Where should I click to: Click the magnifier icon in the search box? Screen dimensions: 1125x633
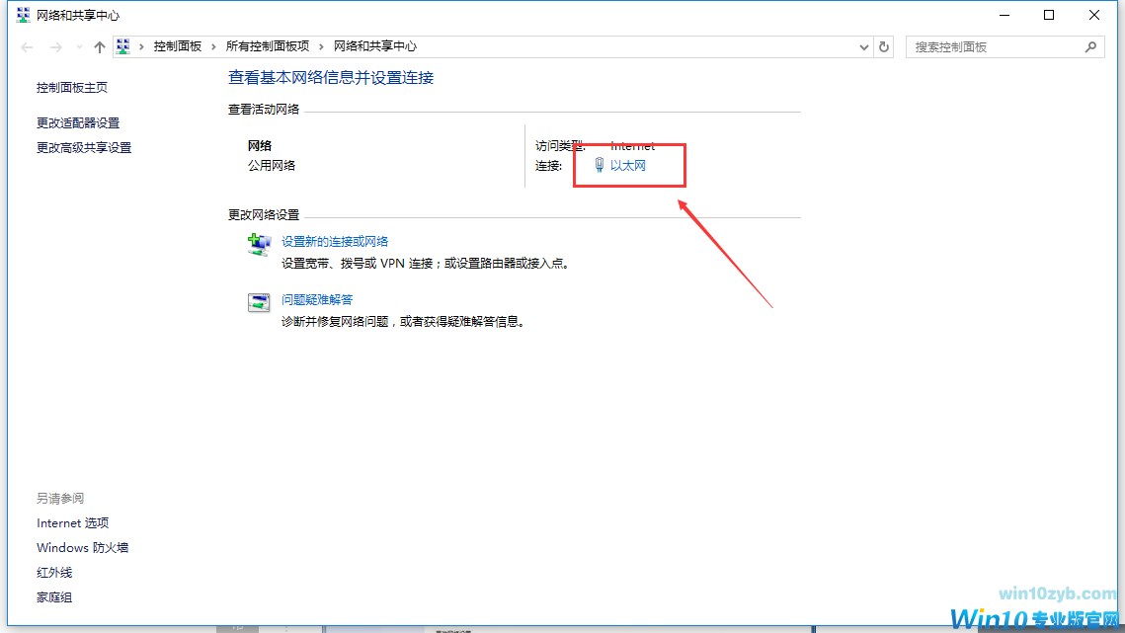pyautogui.click(x=1091, y=46)
